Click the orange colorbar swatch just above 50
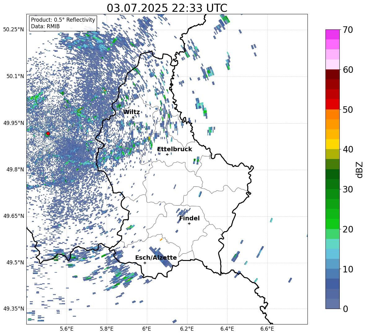 [x=332, y=114]
